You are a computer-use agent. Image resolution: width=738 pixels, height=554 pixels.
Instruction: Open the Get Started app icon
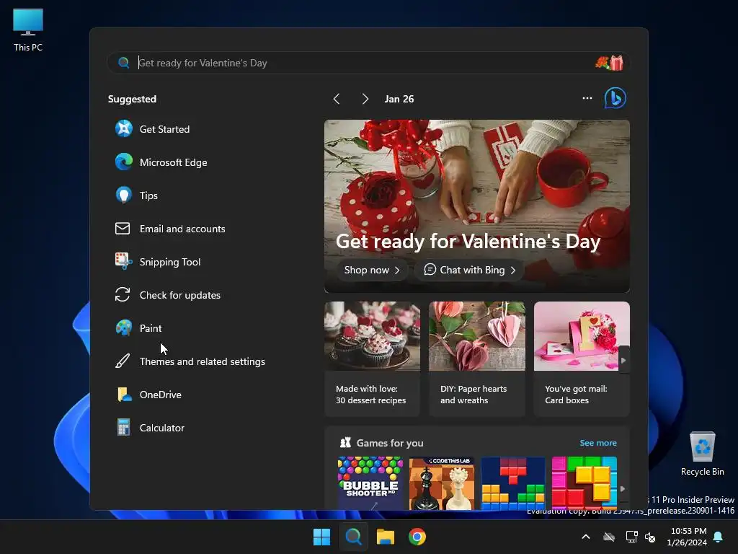[124, 128]
